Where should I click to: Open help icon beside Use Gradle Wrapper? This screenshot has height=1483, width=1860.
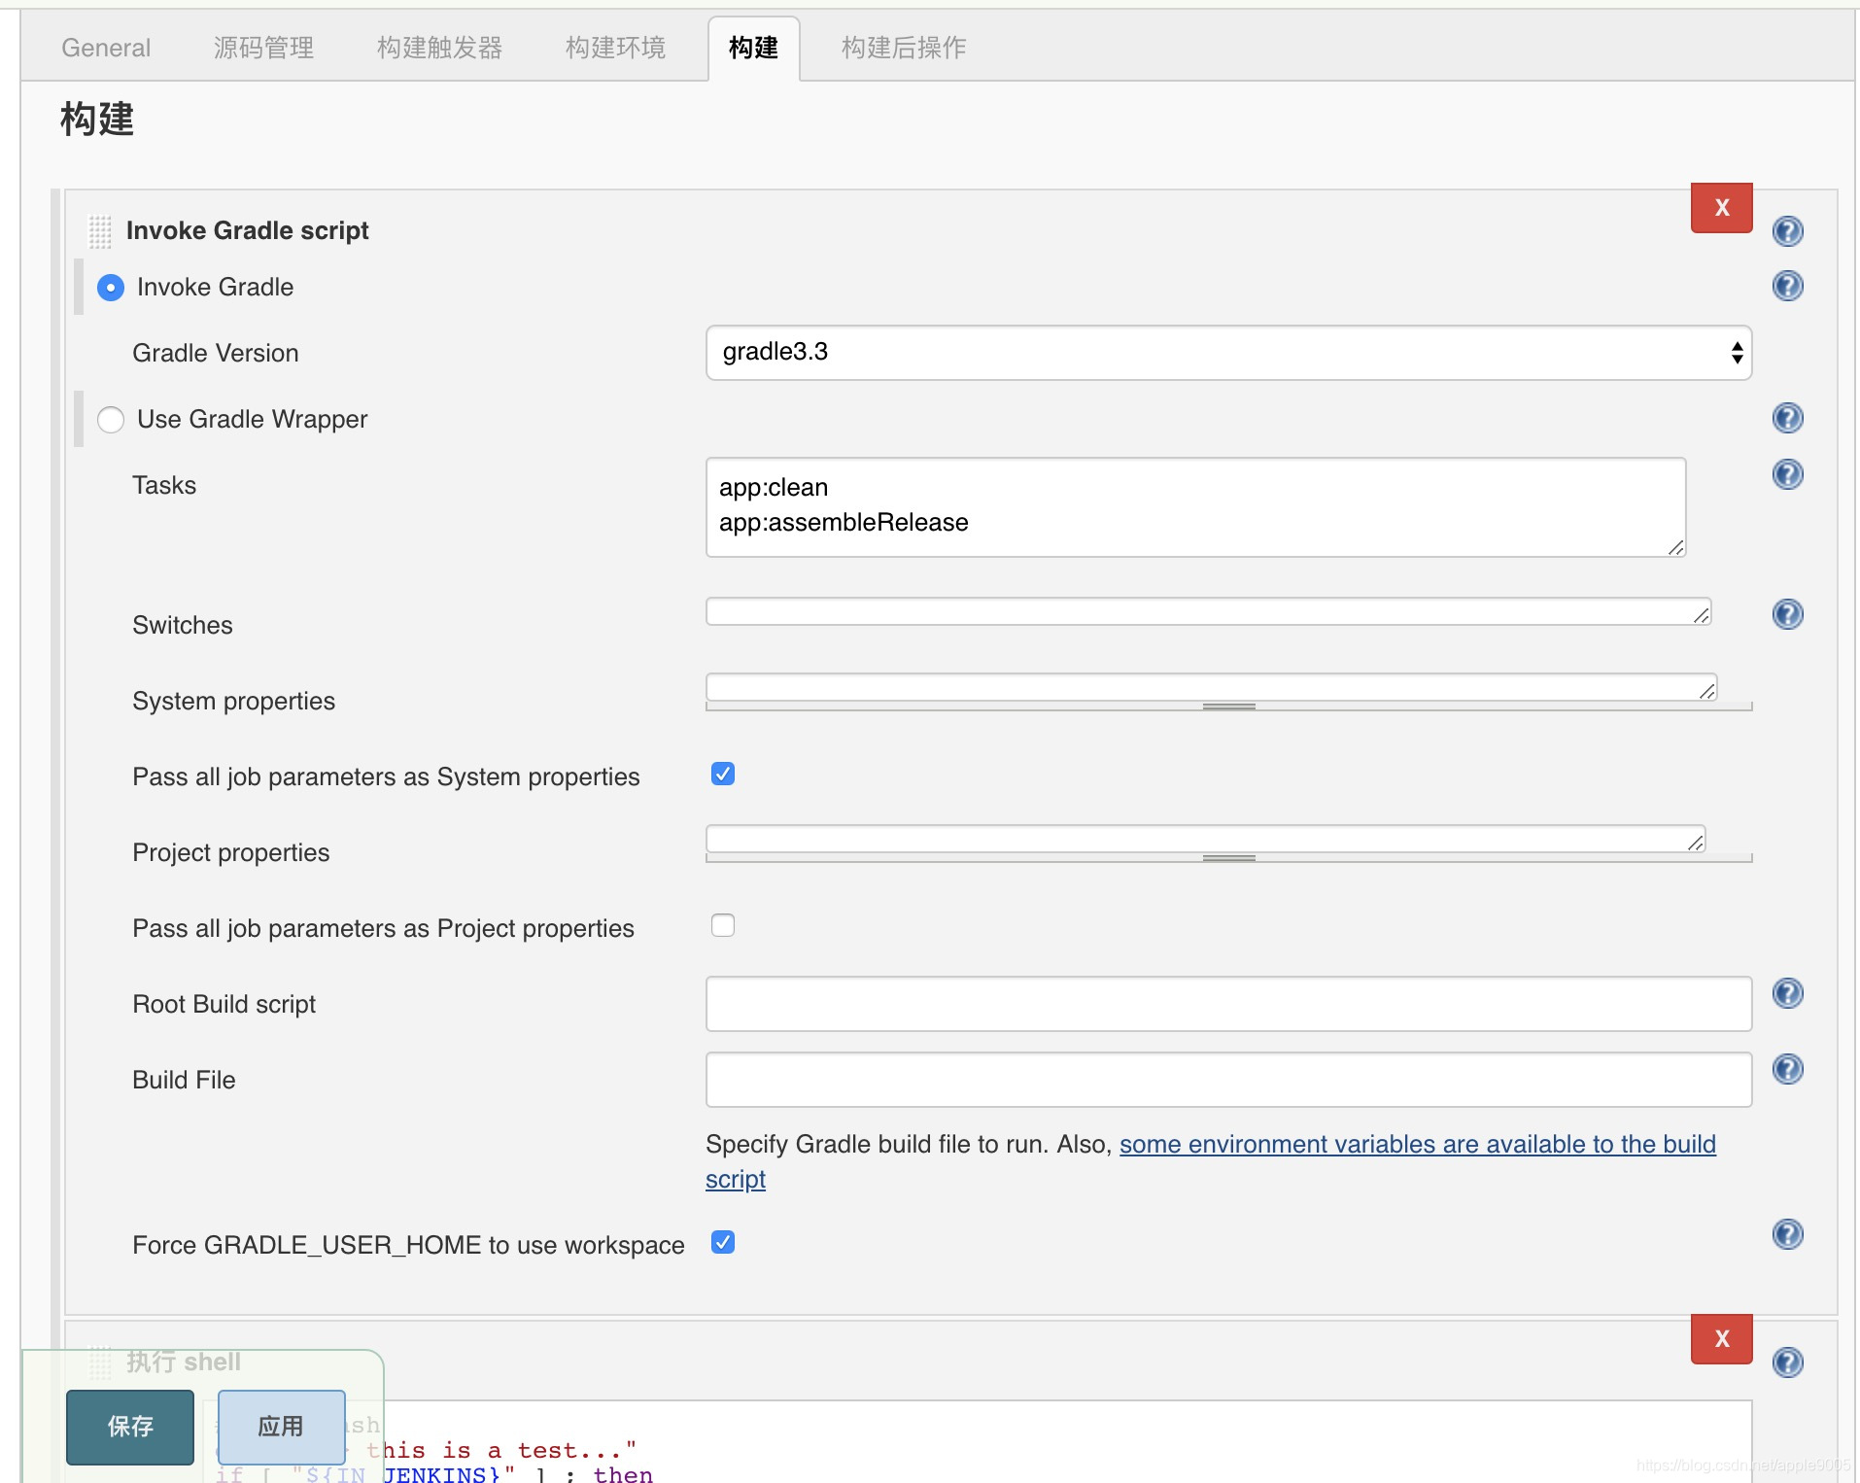click(x=1787, y=418)
